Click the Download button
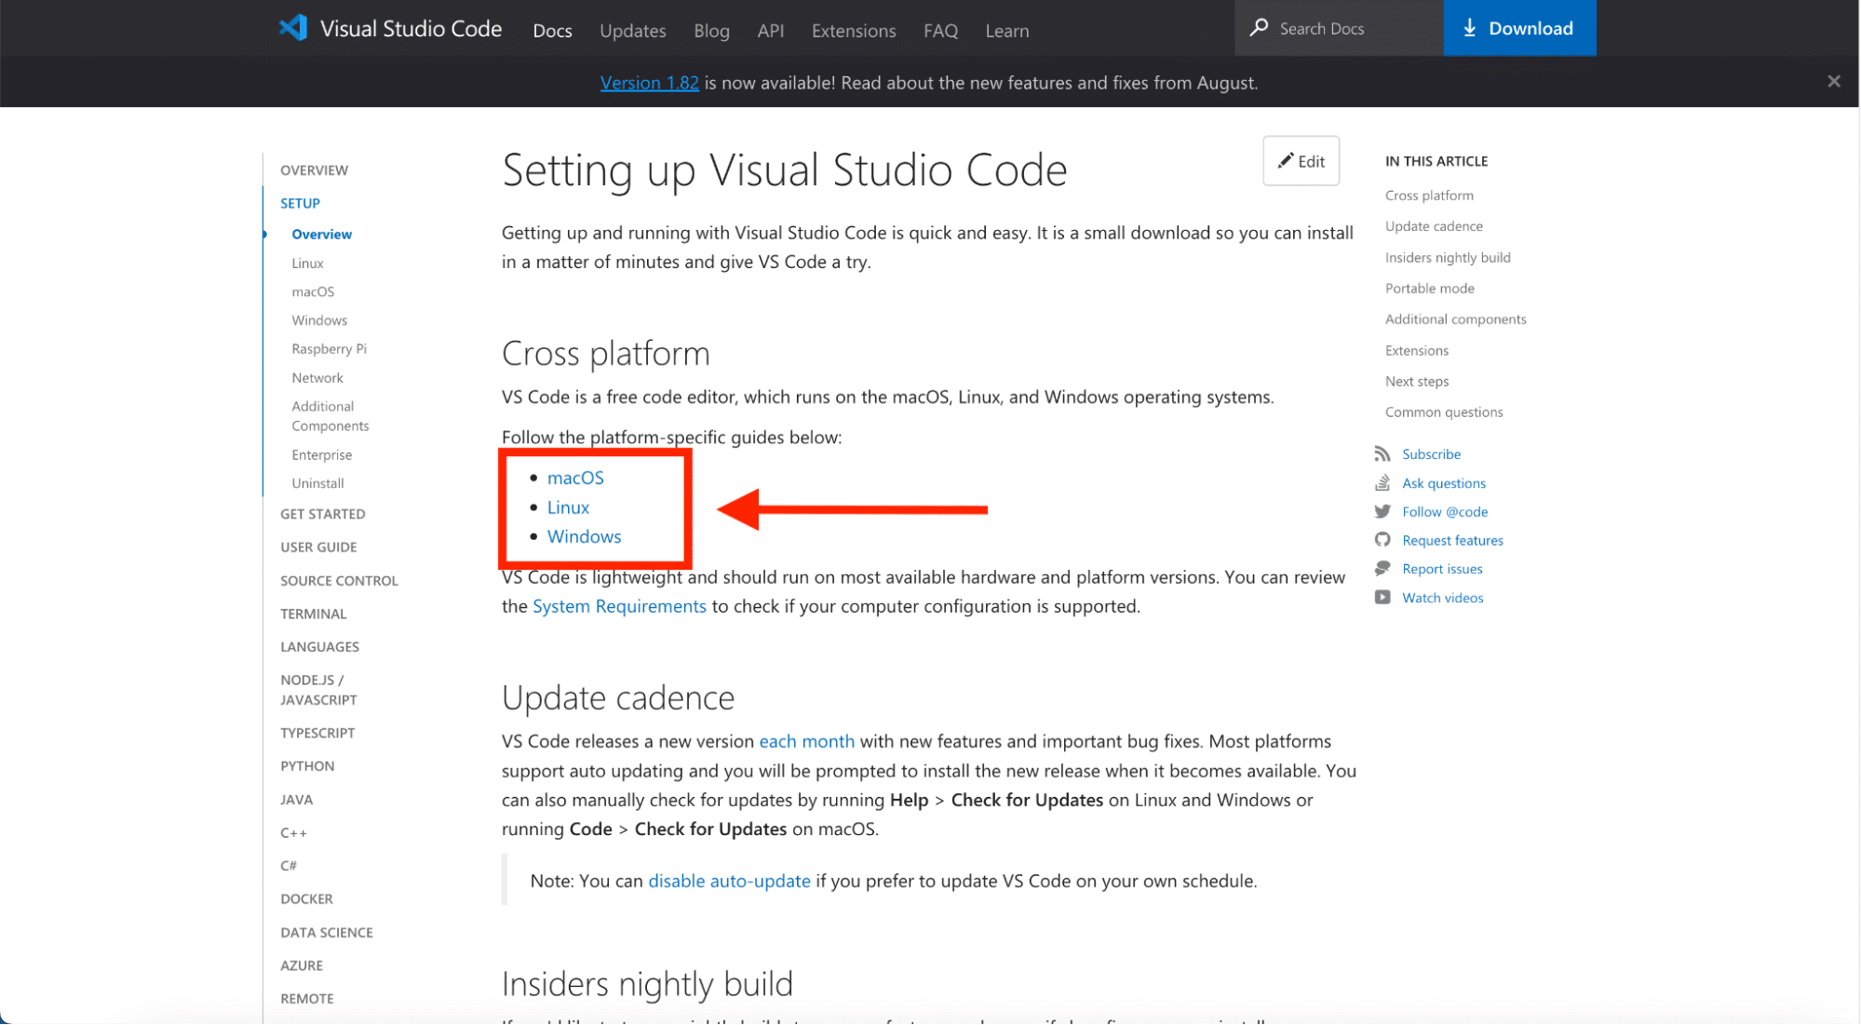 (x=1519, y=28)
